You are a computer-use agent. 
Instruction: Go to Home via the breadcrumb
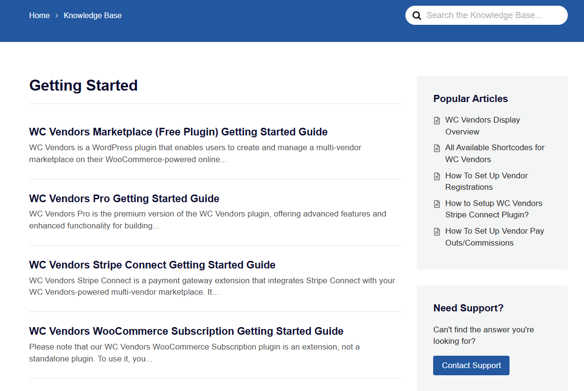pyautogui.click(x=39, y=16)
